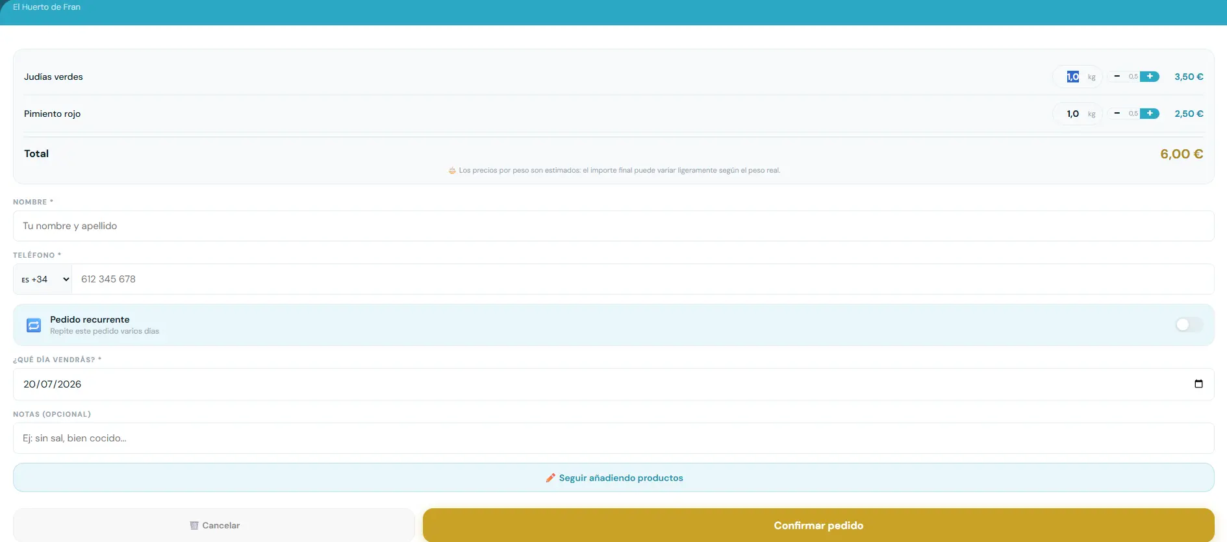Increase Judías verdes quantity with plus button
Image resolution: width=1227 pixels, height=542 pixels.
click(x=1150, y=77)
